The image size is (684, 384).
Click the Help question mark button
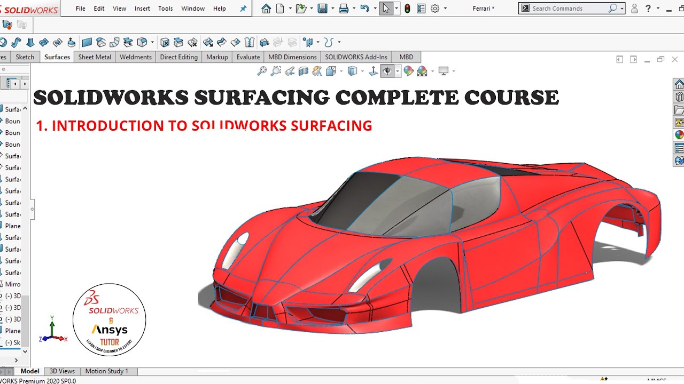648,9
